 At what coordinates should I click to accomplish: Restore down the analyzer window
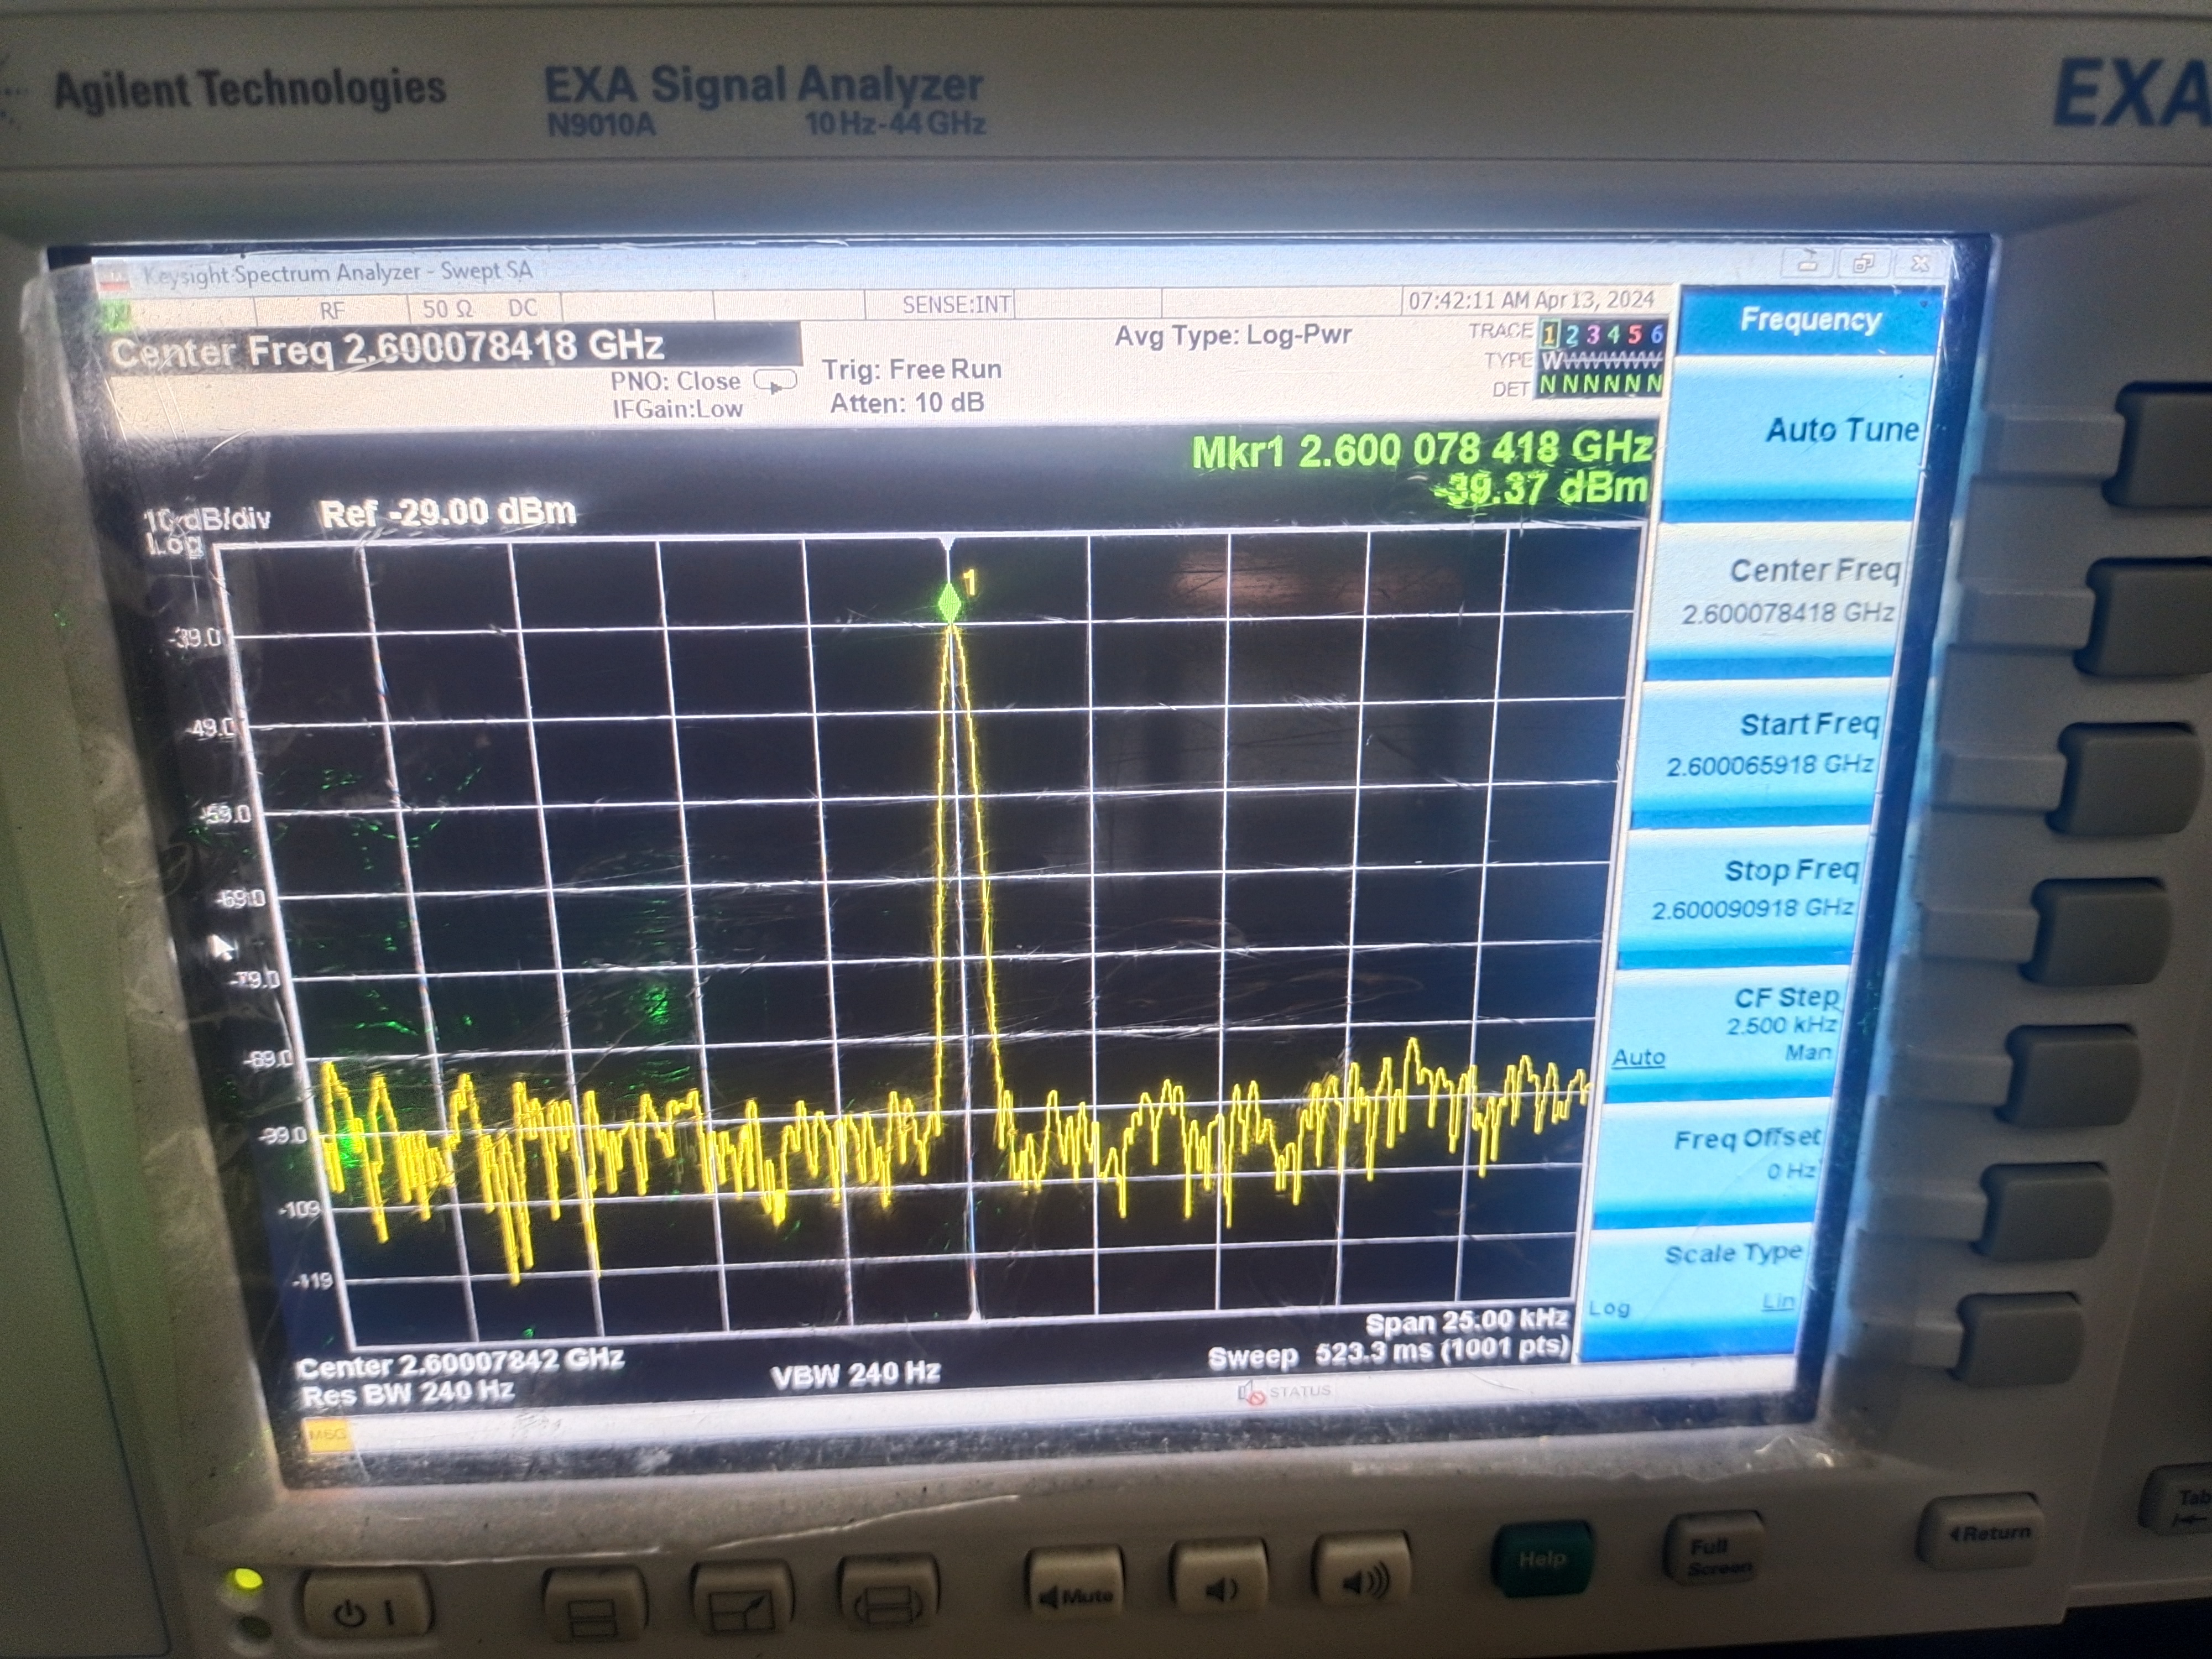point(1863,264)
